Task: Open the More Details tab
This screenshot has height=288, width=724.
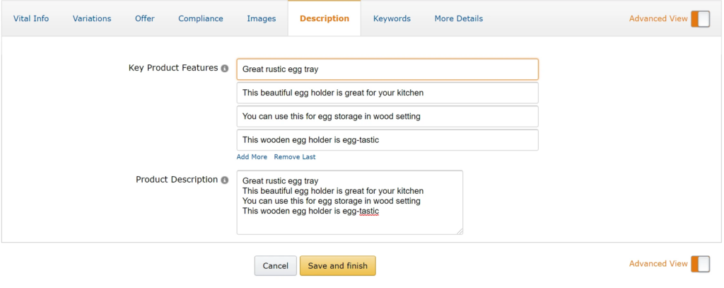Action: (459, 18)
